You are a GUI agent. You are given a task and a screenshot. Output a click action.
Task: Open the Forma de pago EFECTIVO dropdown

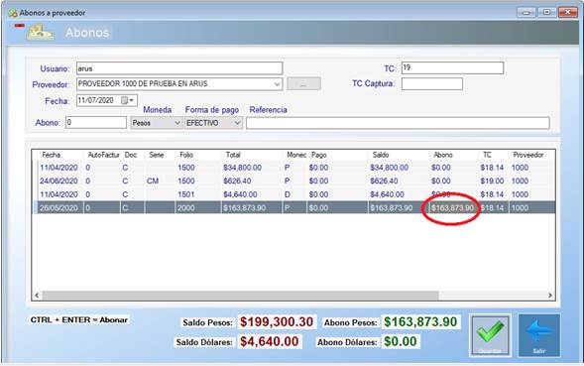(x=237, y=123)
